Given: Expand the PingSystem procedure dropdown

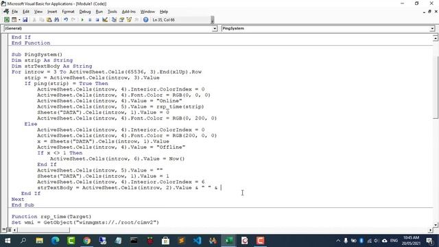Looking at the screenshot, I should coord(432,28).
